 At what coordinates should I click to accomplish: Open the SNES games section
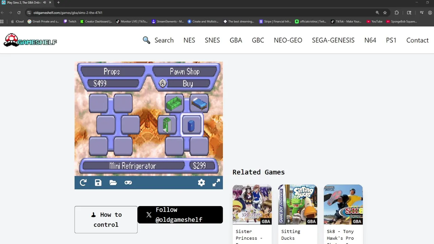pyautogui.click(x=212, y=40)
